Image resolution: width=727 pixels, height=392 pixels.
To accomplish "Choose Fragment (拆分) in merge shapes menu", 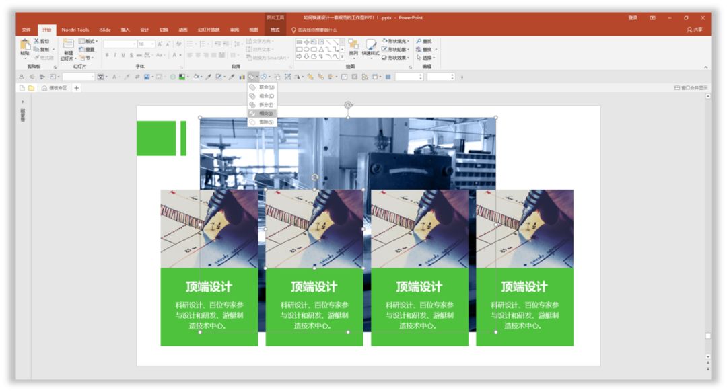I will (x=262, y=105).
